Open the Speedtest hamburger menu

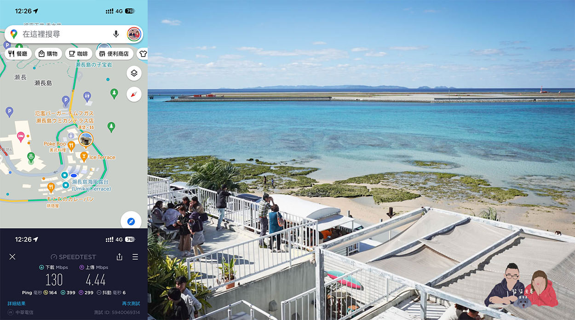(x=135, y=257)
